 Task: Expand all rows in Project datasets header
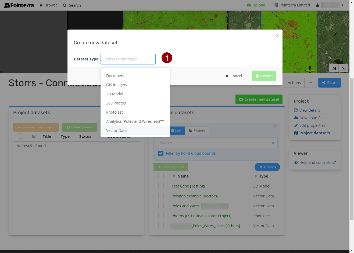click(x=34, y=136)
